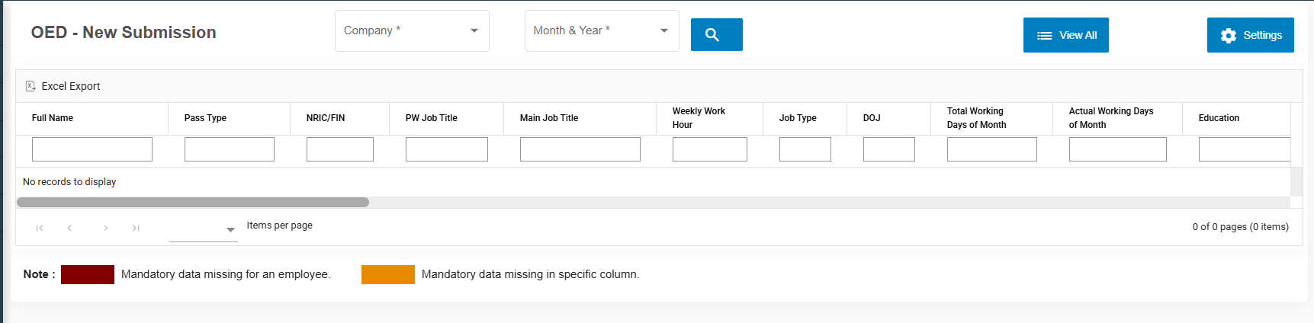Open the items per page dropdown

[204, 229]
